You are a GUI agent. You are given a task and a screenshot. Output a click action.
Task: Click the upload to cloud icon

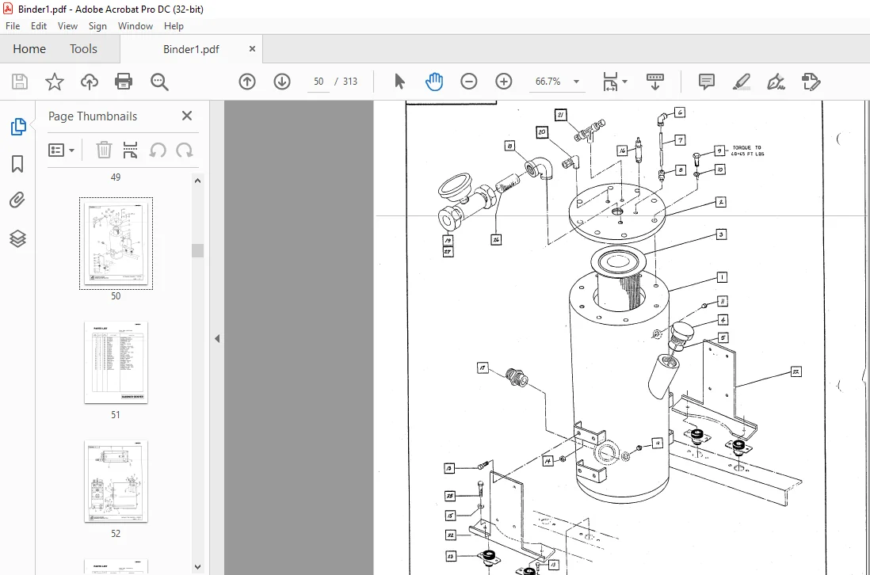tap(90, 82)
